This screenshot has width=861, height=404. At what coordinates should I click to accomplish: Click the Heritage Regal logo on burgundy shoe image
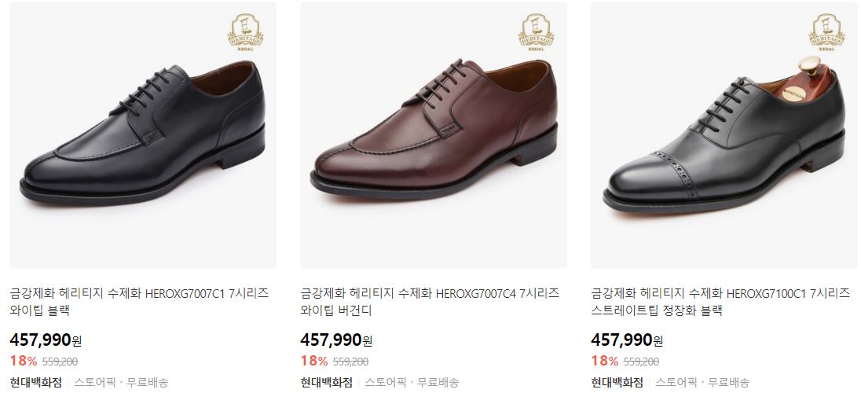click(536, 32)
